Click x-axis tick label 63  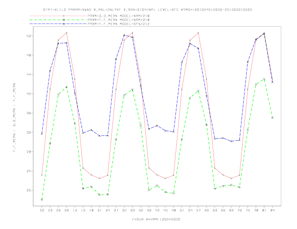[215, 210]
